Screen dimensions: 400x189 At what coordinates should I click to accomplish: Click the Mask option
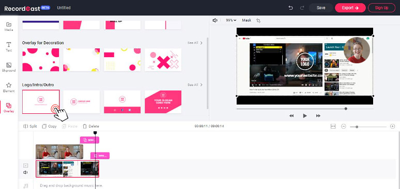247,21
